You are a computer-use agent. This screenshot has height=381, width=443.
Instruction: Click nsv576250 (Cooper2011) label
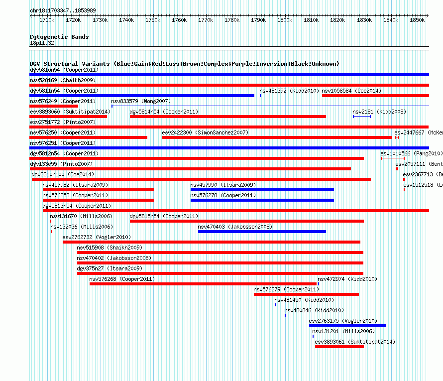pyautogui.click(x=63, y=132)
